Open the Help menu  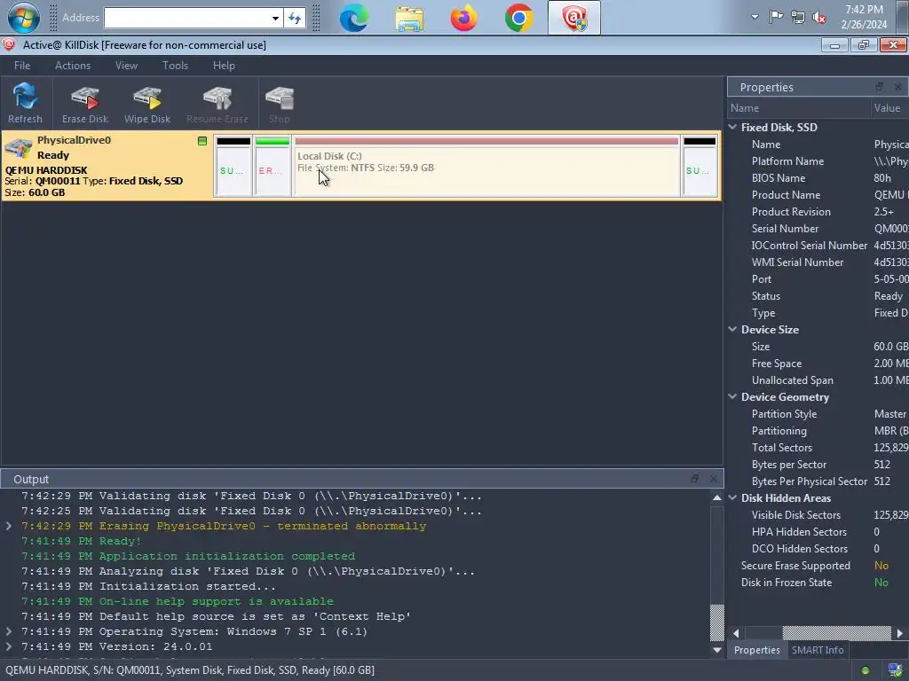pyautogui.click(x=224, y=66)
